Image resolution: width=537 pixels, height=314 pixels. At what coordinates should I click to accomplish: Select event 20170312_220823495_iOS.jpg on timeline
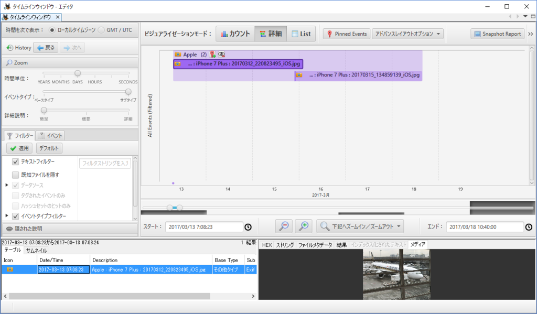click(238, 63)
